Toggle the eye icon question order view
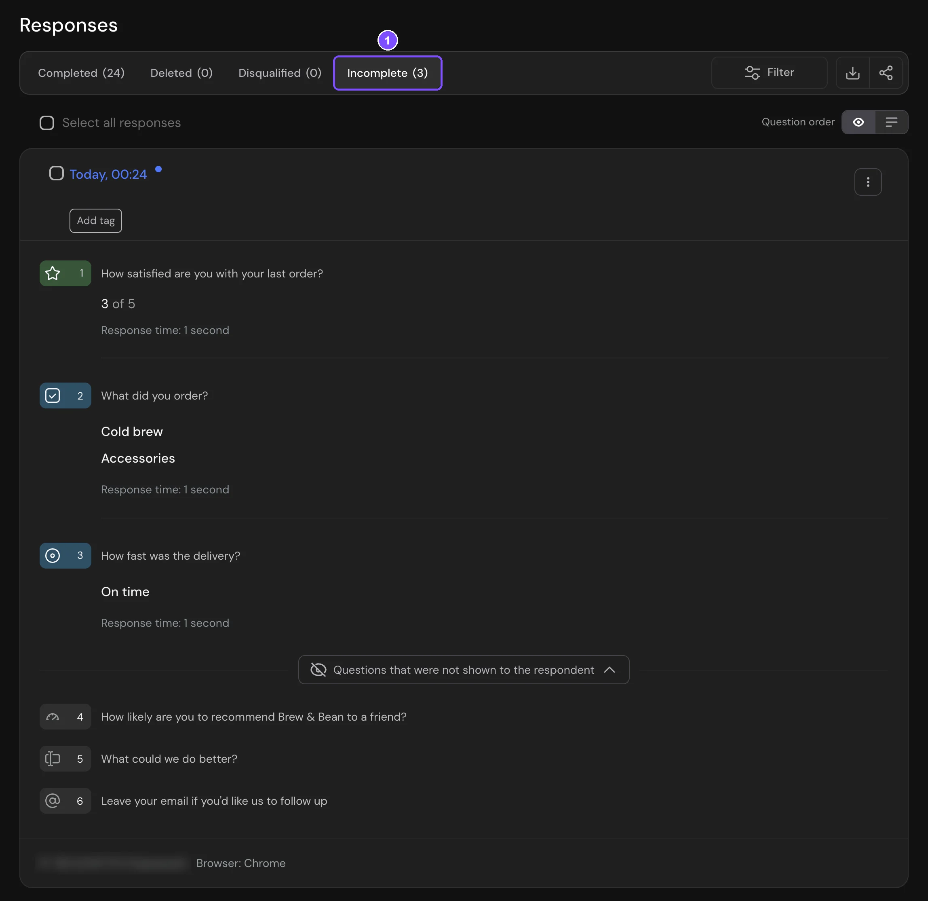 858,122
